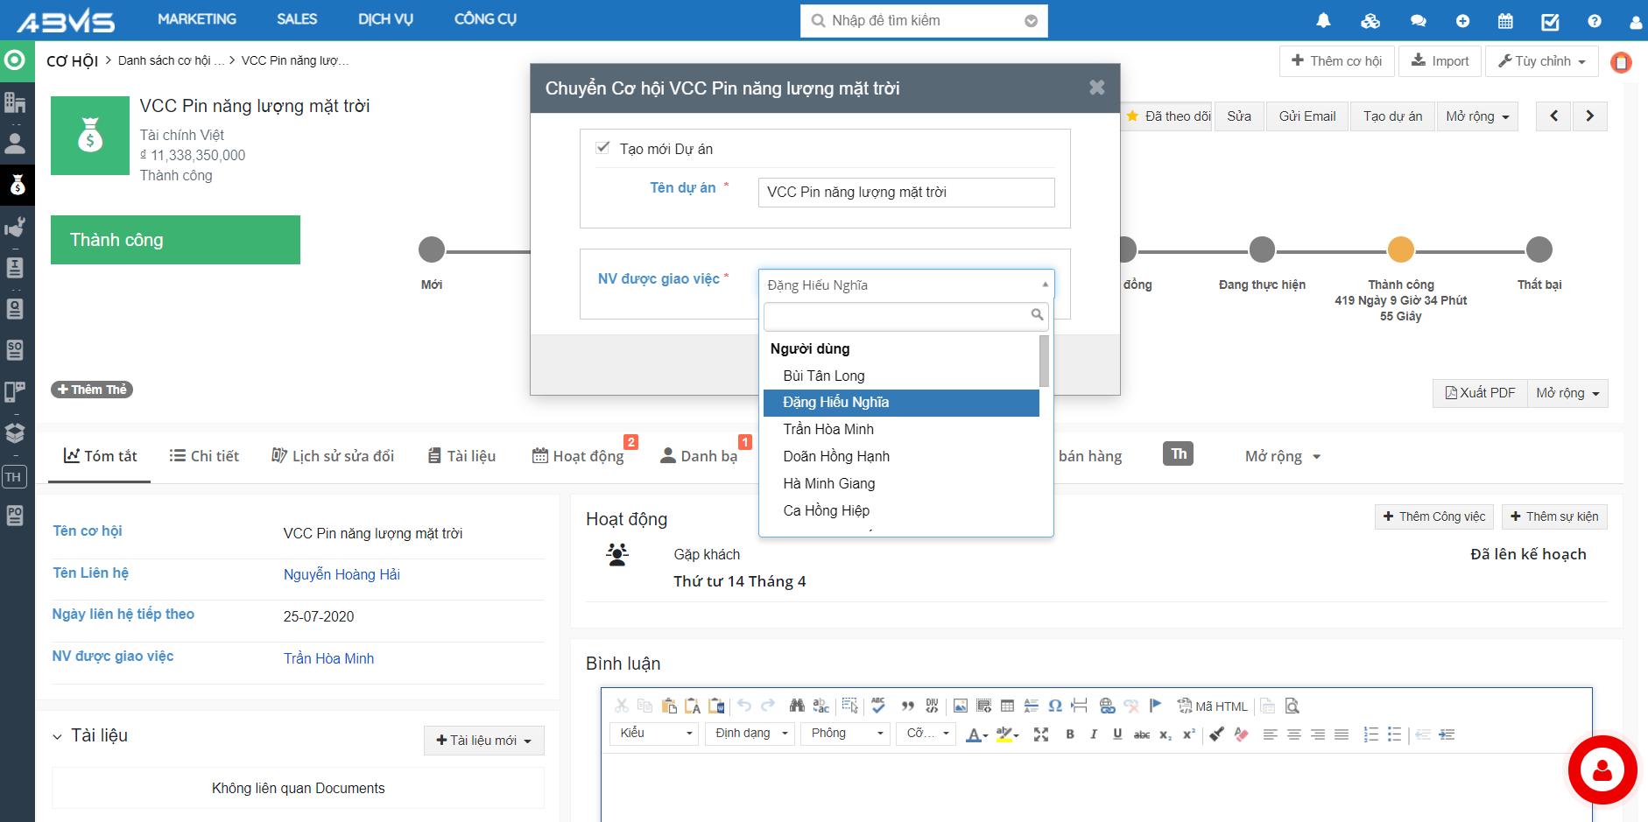This screenshot has width=1648, height=822.
Task: Select Trần Hòa Minh from user list
Action: [828, 429]
